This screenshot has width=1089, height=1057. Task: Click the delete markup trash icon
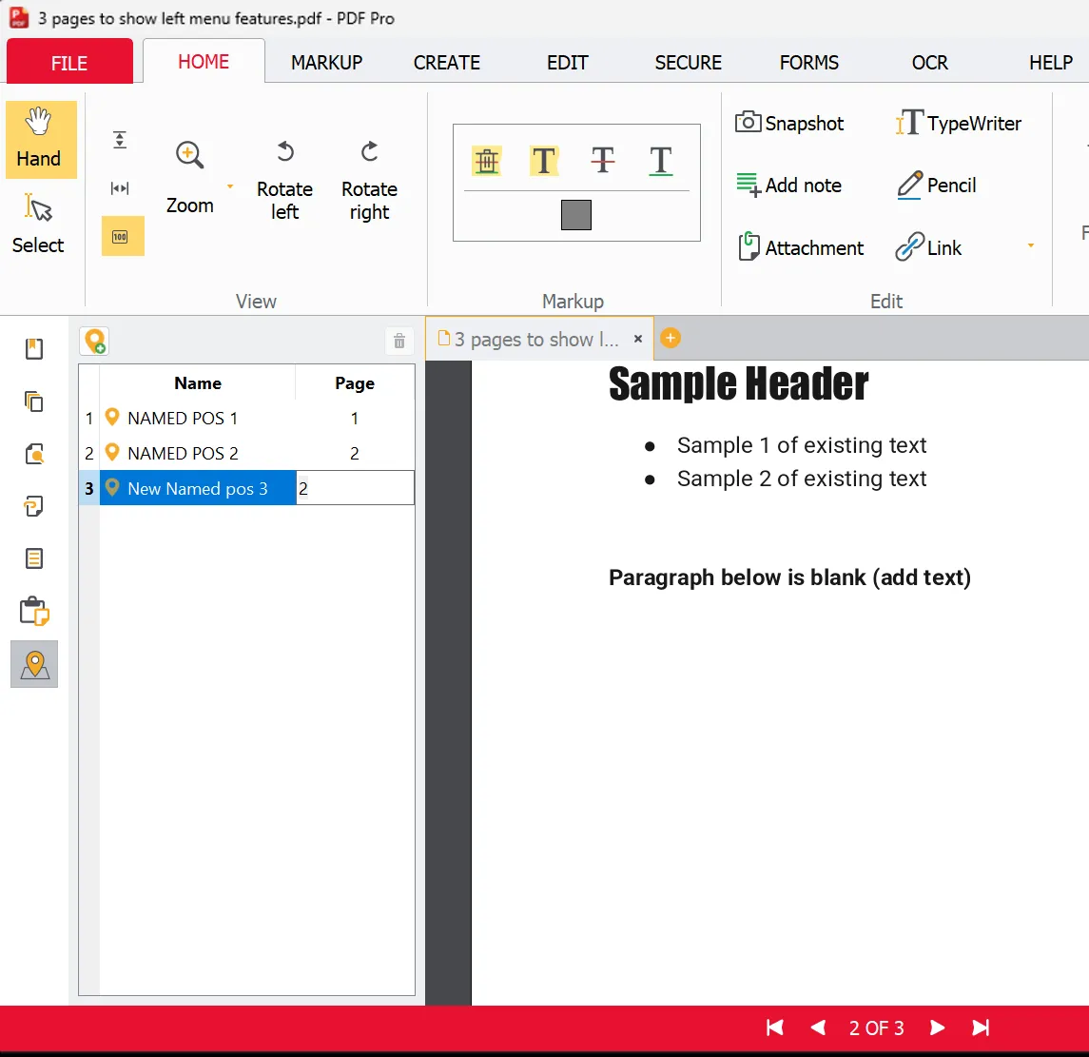point(487,161)
